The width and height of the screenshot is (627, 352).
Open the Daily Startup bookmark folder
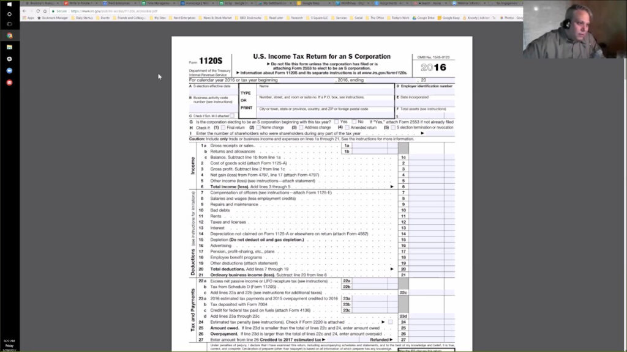point(83,18)
